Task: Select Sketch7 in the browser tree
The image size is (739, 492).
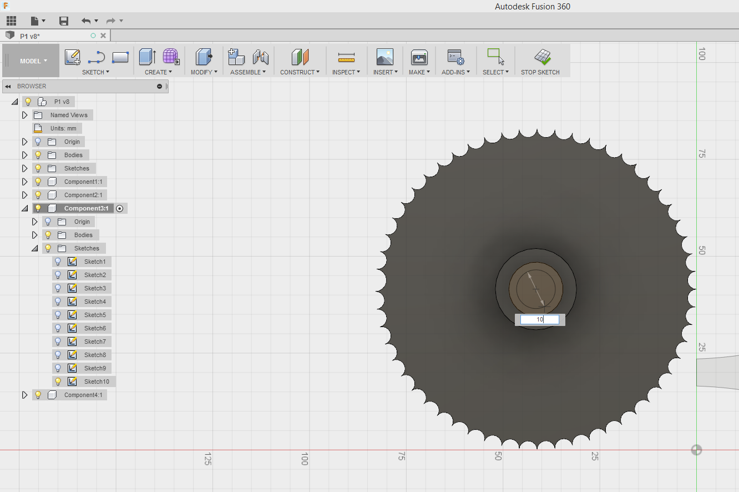Action: 95,342
